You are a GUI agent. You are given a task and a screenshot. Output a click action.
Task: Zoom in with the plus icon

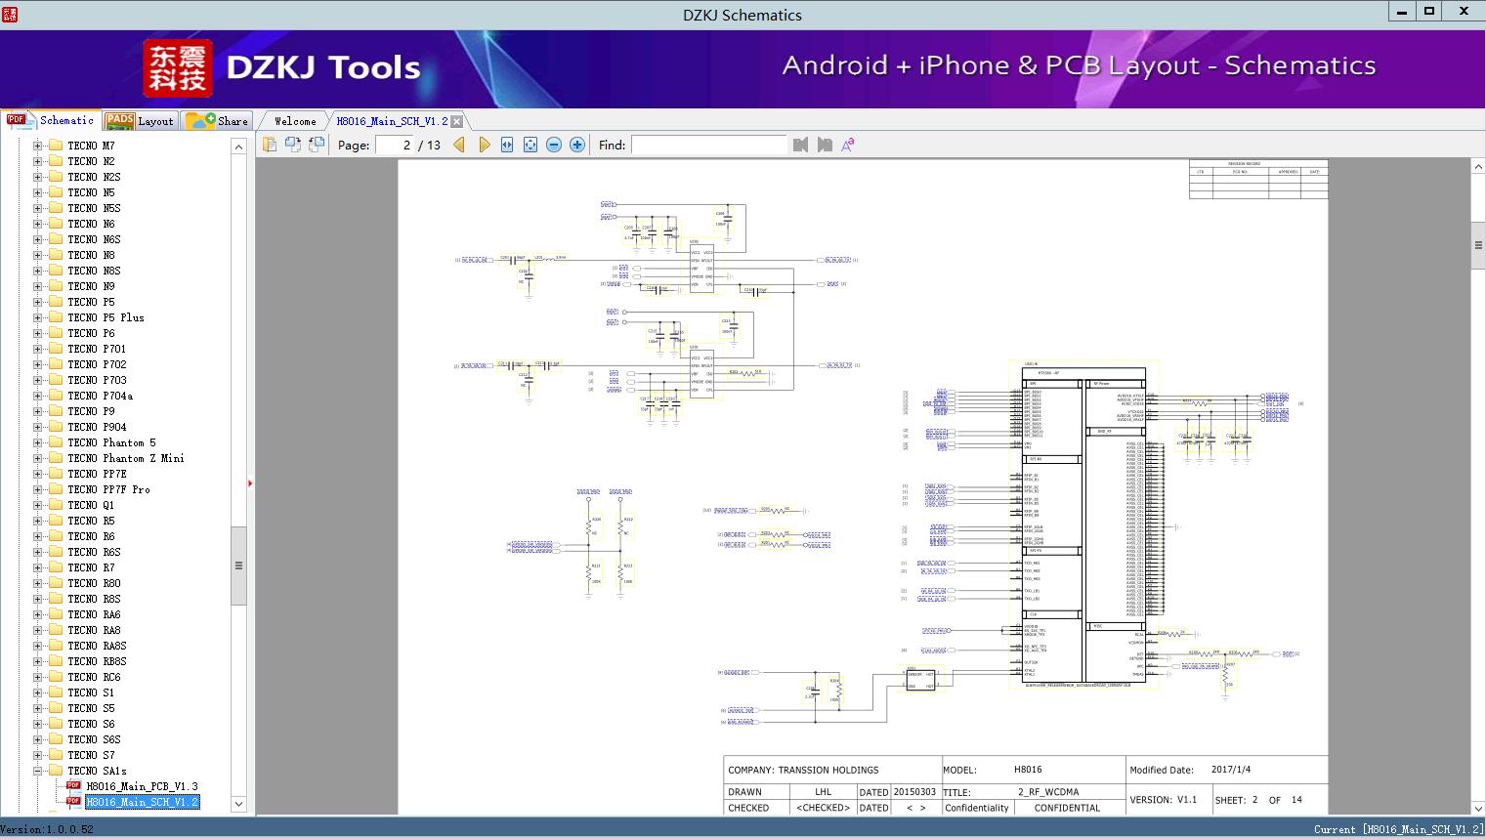tap(577, 145)
